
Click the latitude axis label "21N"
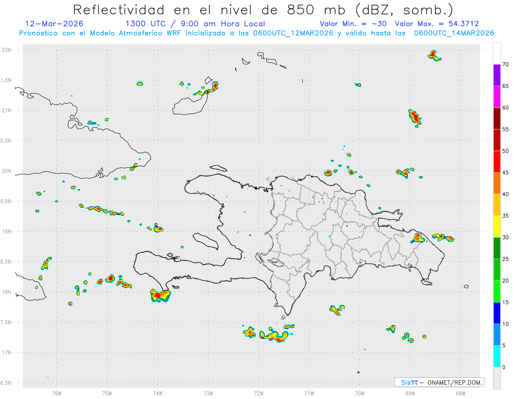coord(7,110)
